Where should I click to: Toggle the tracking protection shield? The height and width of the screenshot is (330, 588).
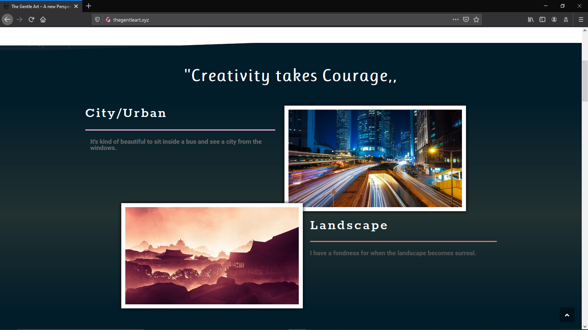pos(97,19)
